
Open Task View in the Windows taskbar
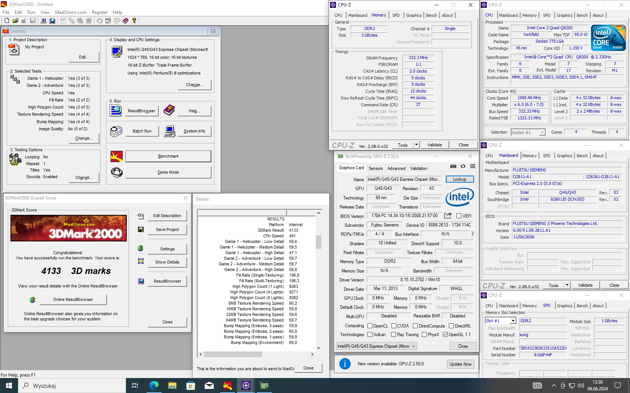pos(135,386)
